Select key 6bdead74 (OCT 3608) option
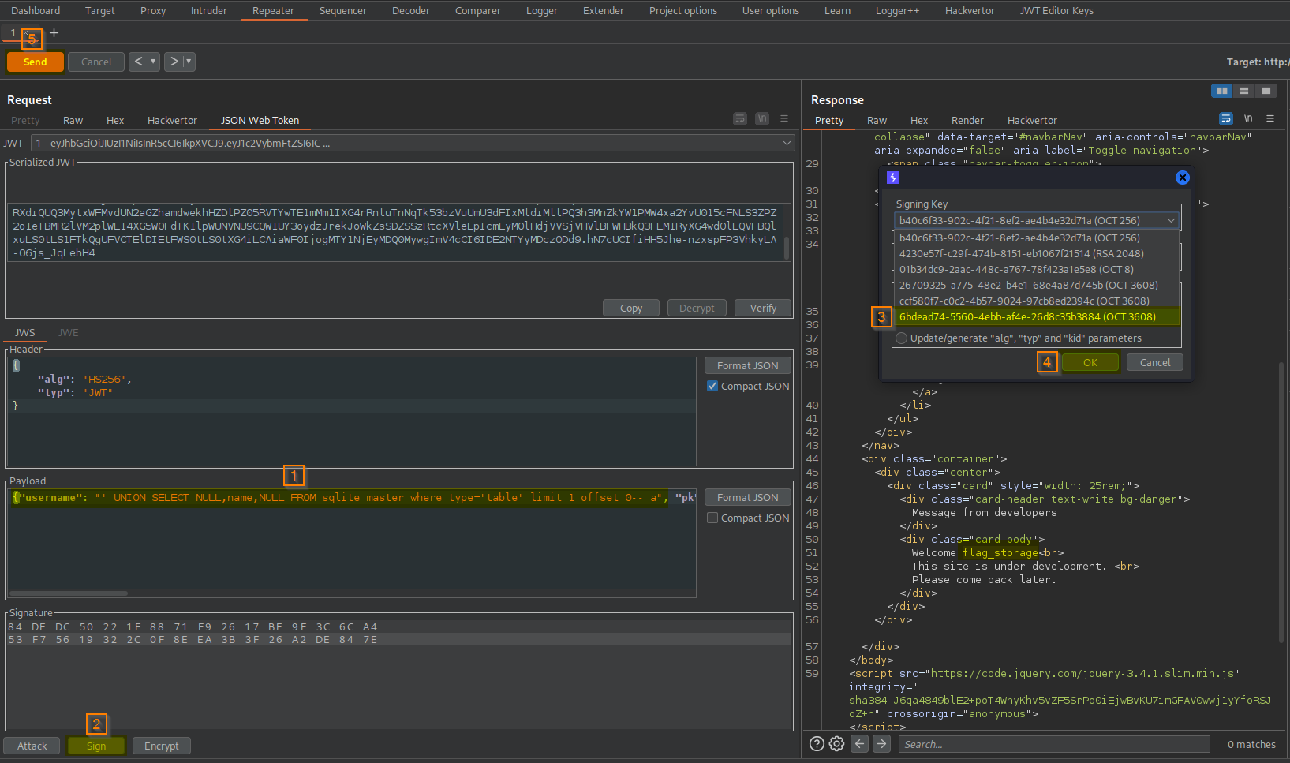 click(x=1037, y=316)
